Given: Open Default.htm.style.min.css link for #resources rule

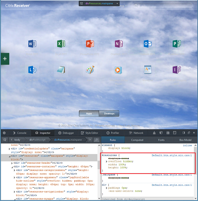Looking at the screenshot, I should pos(172,155).
